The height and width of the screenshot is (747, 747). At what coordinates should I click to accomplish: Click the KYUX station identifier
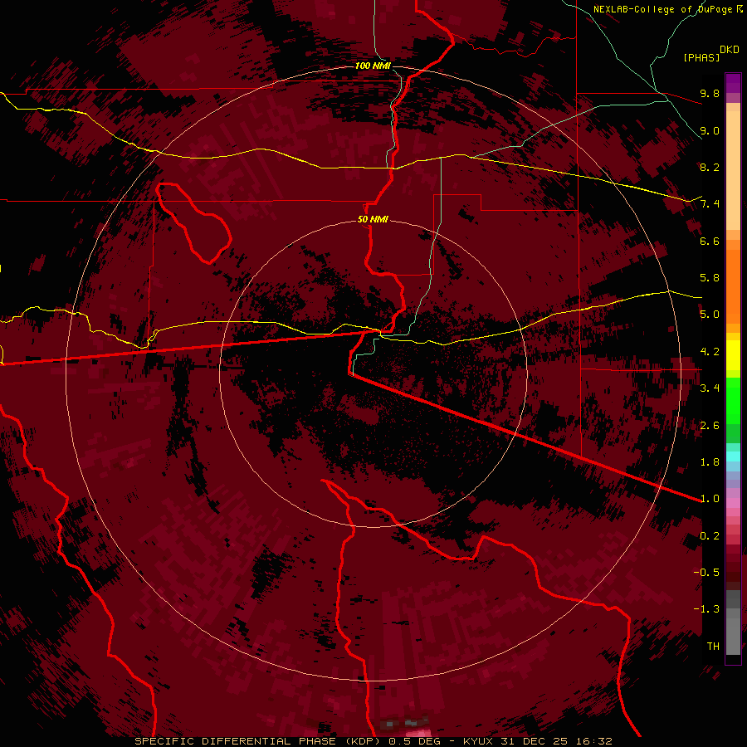(479, 741)
